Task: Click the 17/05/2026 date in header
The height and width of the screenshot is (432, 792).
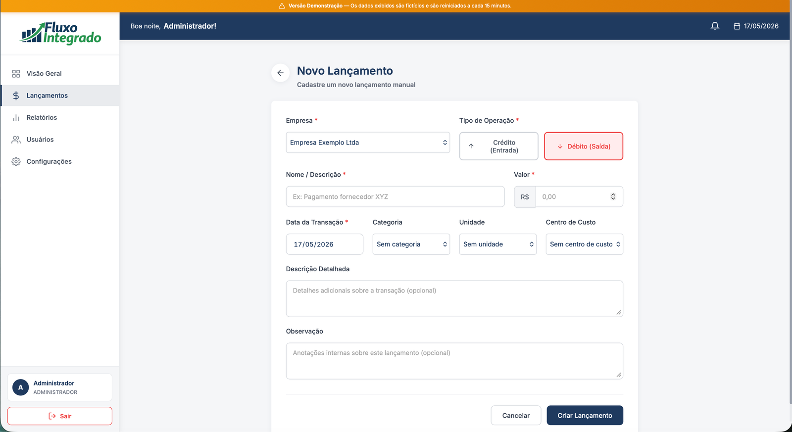Action: coord(761,26)
